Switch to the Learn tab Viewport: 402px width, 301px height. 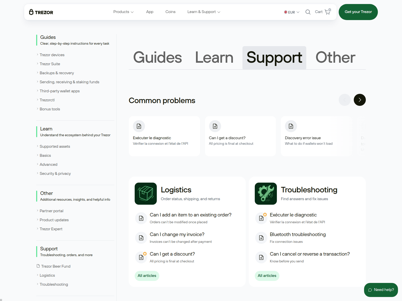[214, 57]
